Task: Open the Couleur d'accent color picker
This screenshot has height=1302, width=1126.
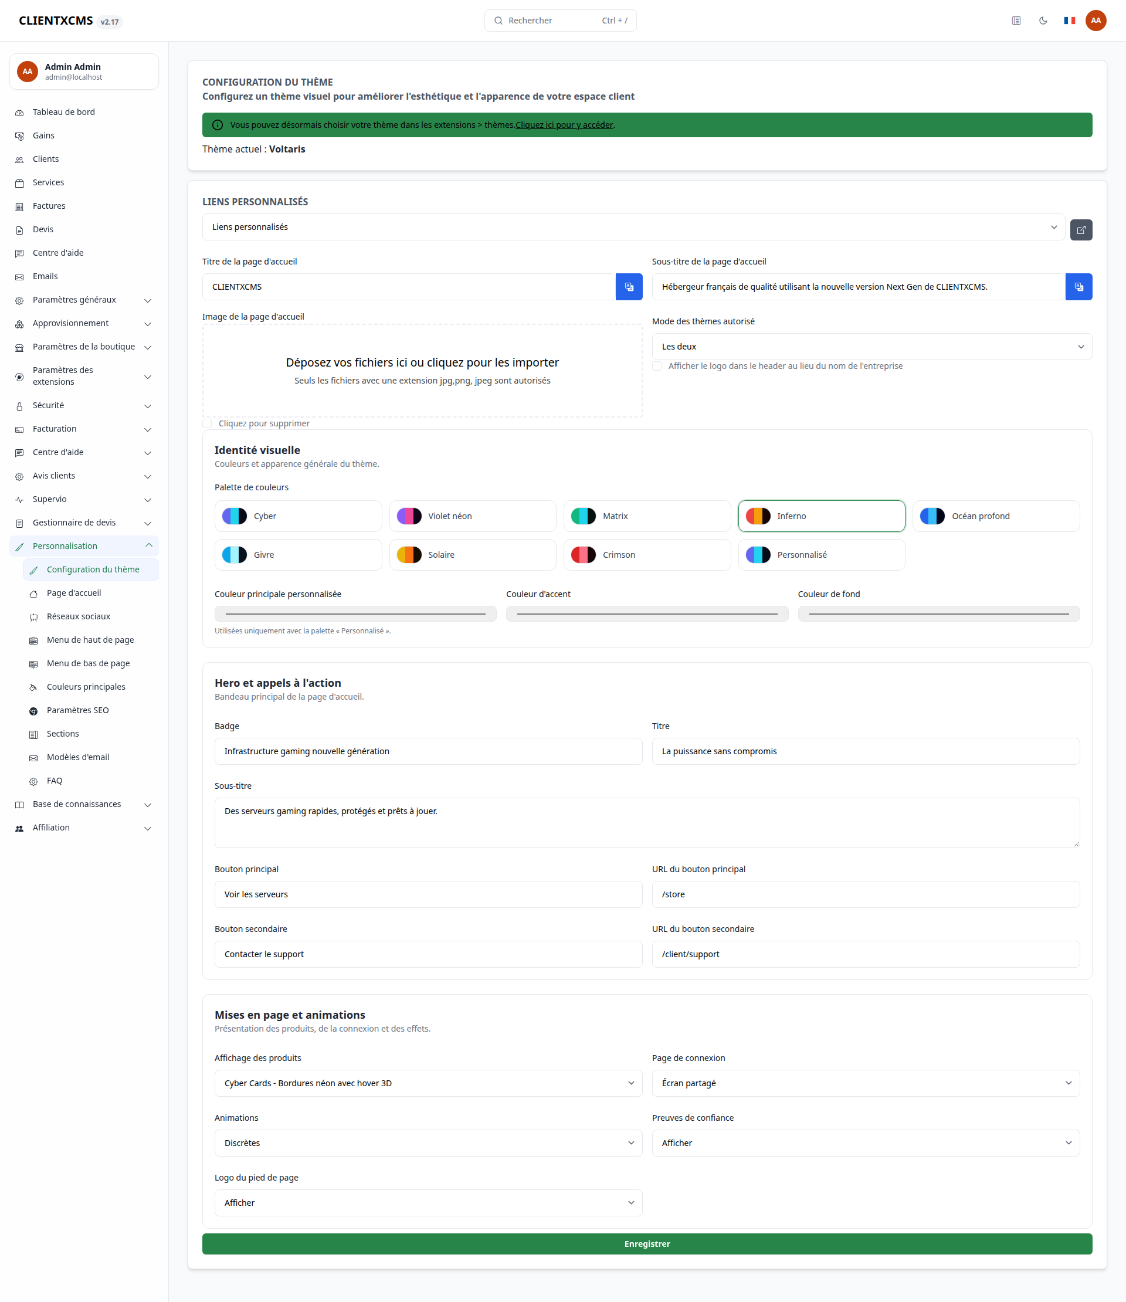Action: 646,613
